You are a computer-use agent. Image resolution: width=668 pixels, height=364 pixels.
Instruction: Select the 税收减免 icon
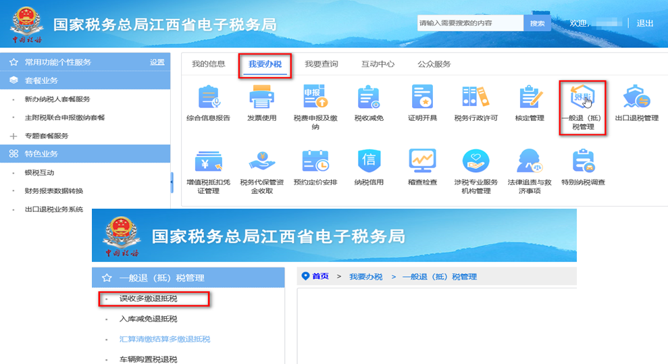[x=369, y=99]
